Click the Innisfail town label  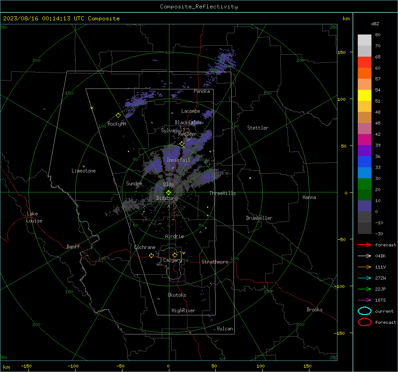[x=178, y=160]
